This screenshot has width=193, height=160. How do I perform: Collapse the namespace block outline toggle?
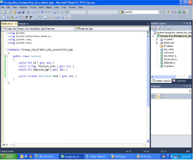(x=7, y=49)
